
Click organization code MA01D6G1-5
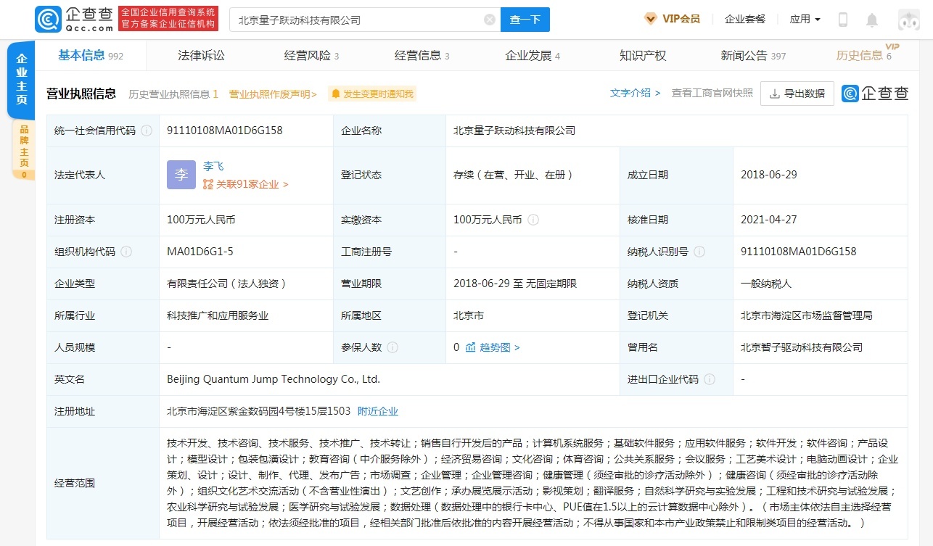200,252
